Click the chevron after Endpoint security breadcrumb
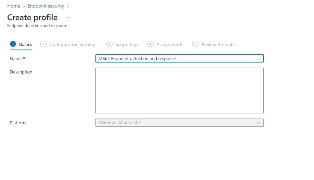The width and height of the screenshot is (314, 180). 68,6
